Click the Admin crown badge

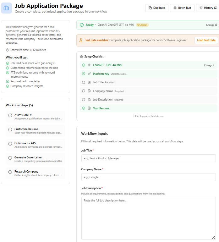[x=142, y=25]
